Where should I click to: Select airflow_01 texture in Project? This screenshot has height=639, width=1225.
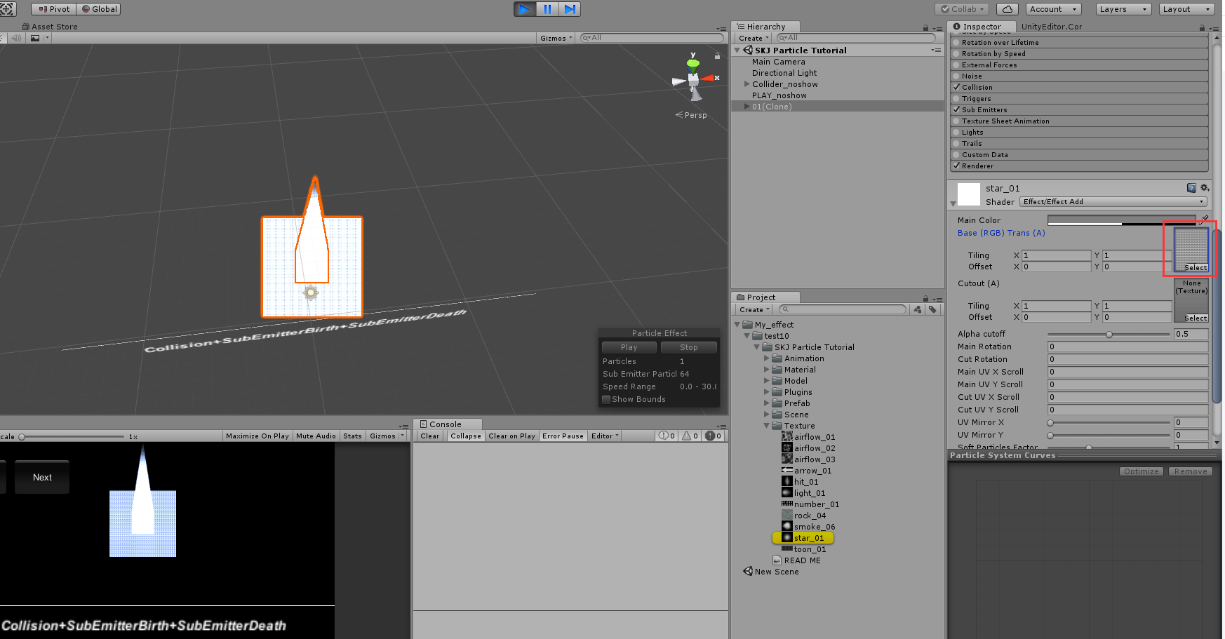[x=808, y=437]
